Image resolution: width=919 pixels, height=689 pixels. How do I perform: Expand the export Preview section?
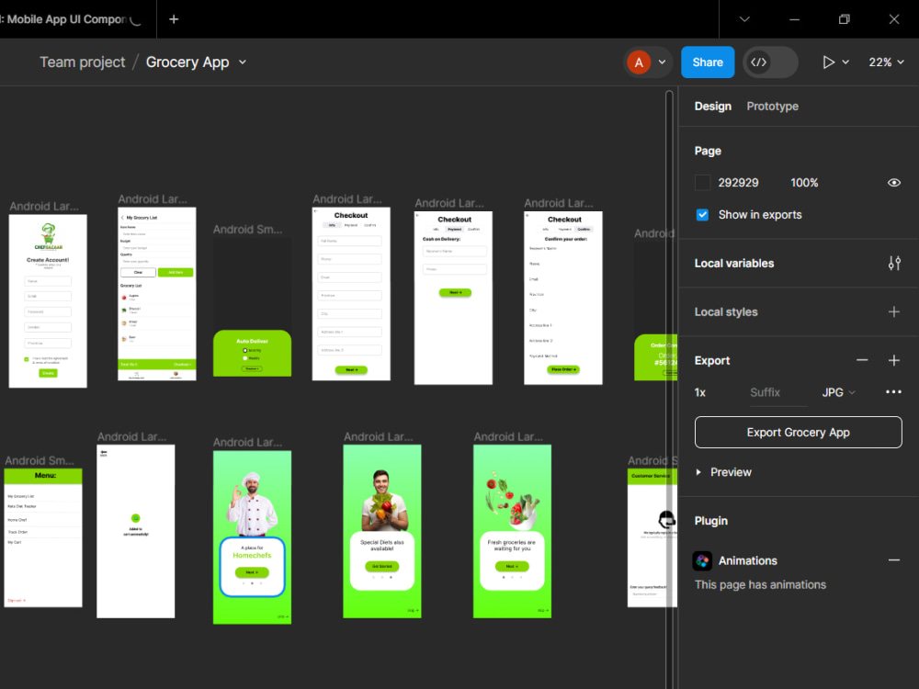[x=698, y=472]
